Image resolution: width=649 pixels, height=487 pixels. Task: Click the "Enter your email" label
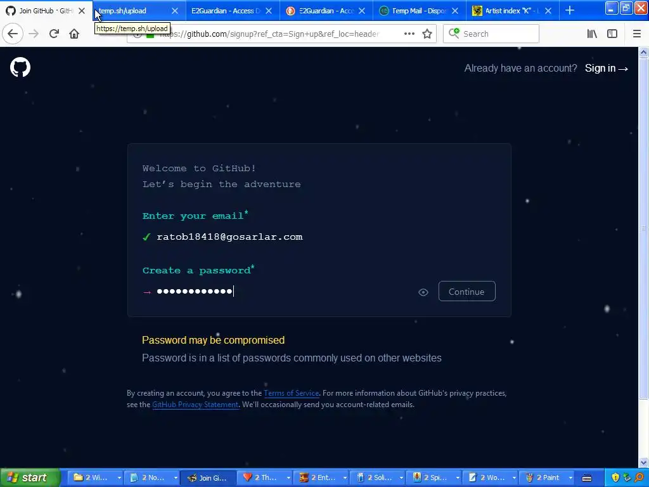point(195,216)
